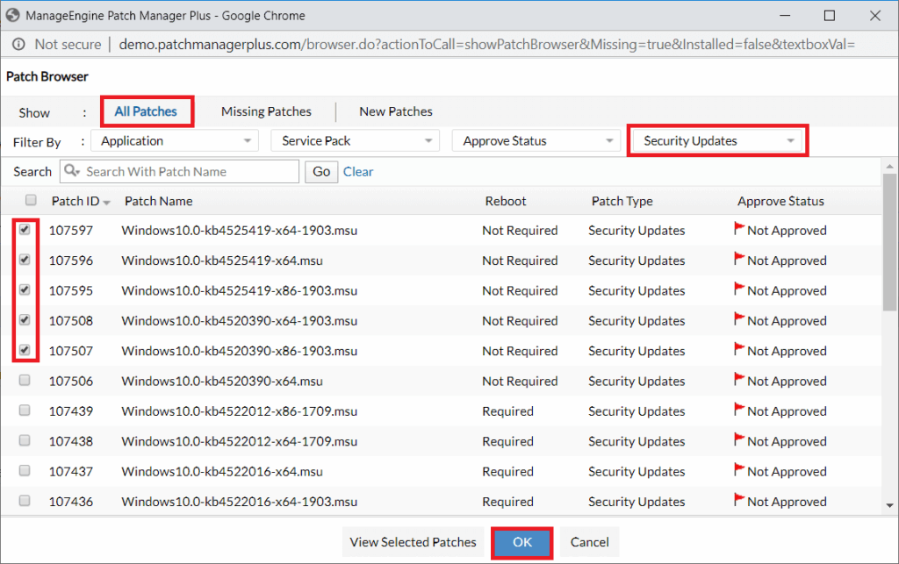899x564 pixels.
Task: Open the New Patches view
Action: pos(395,111)
